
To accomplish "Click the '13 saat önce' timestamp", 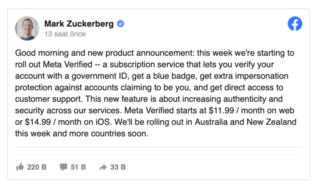I will [65, 34].
